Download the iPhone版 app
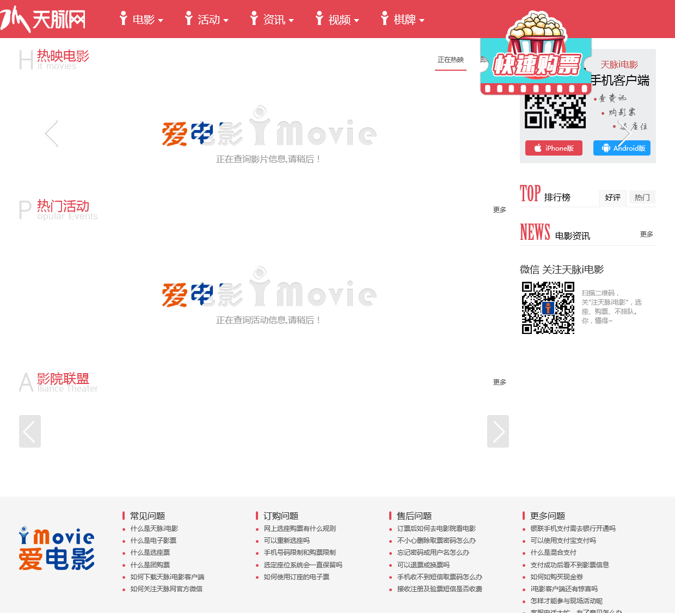This screenshot has width=675, height=613. [554, 148]
